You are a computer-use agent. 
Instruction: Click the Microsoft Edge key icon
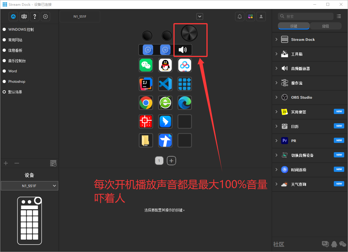tap(185, 103)
